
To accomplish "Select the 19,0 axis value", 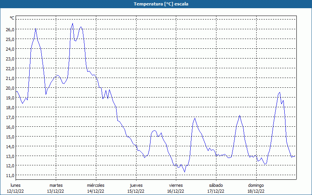I will (x=10, y=98).
